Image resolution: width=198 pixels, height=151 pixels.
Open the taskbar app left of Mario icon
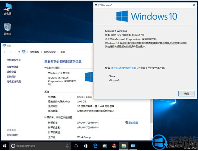pos(105,146)
